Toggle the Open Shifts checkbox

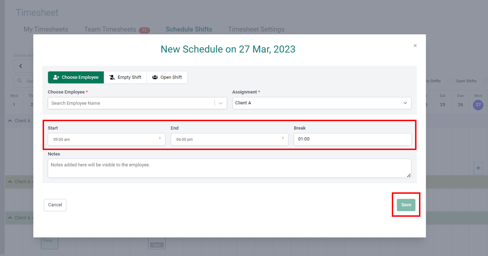pos(450,81)
